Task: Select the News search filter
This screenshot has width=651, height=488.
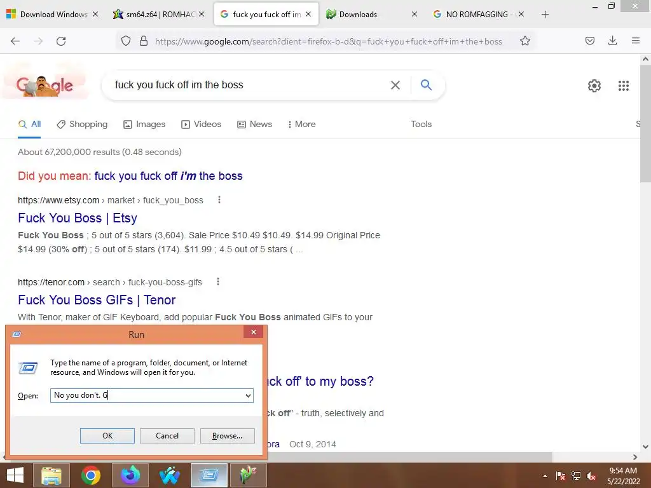Action: coord(254,125)
